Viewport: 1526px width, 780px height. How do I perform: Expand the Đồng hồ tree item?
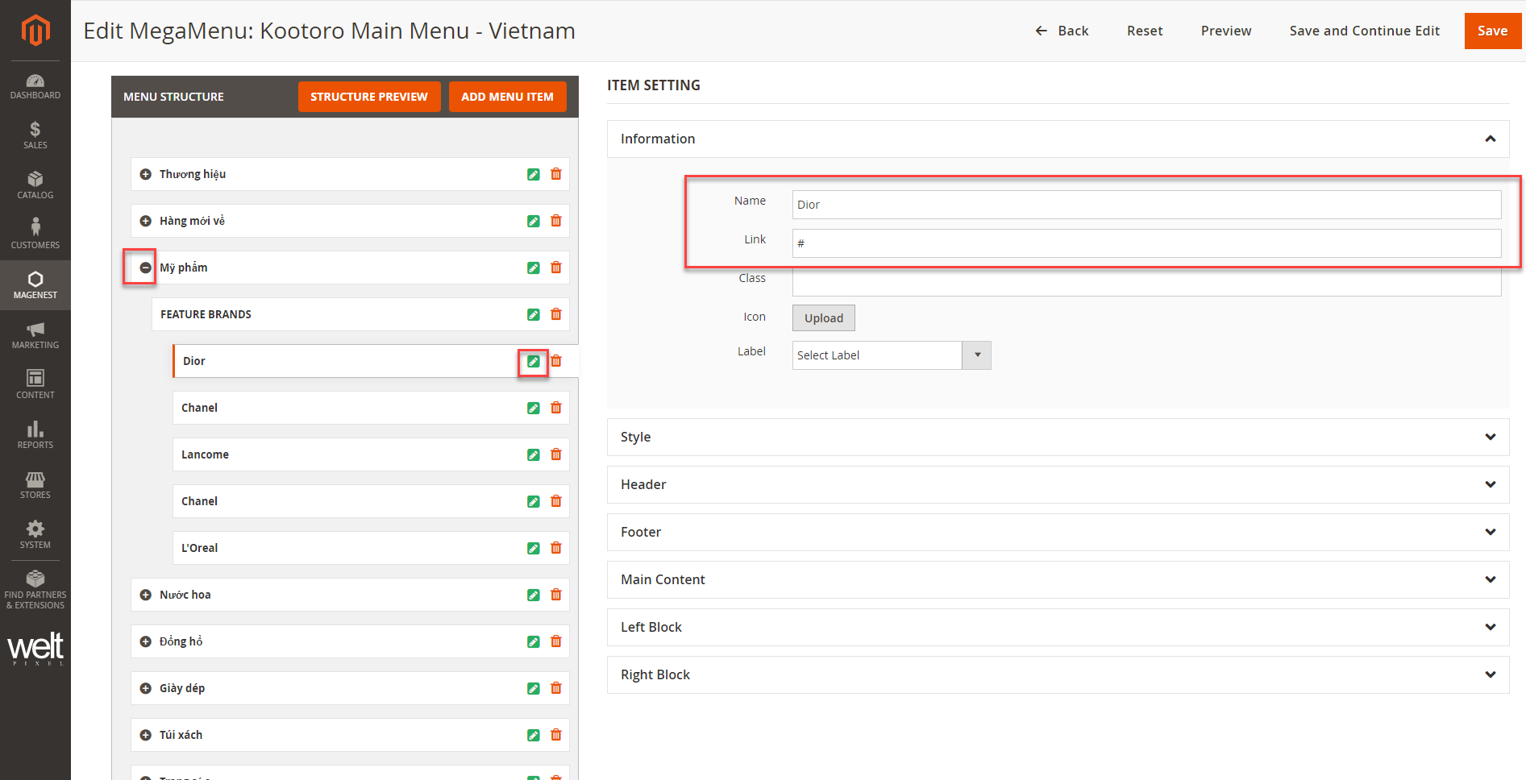coord(146,641)
